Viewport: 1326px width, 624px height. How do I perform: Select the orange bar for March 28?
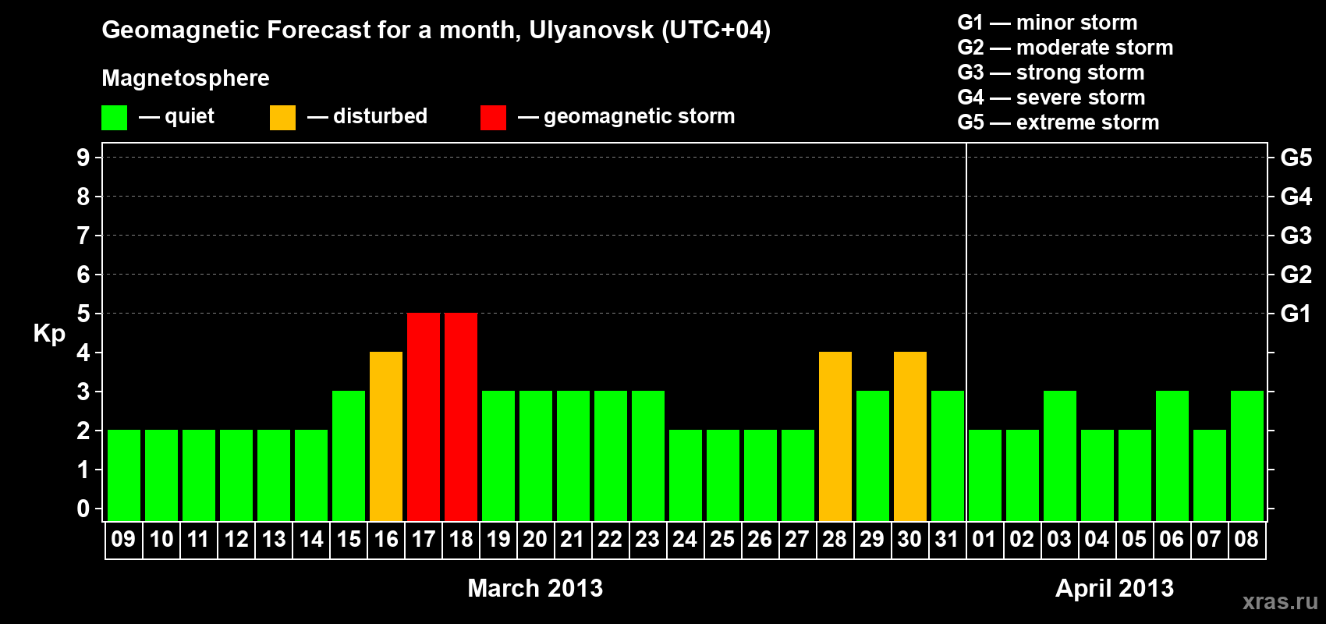click(x=835, y=437)
